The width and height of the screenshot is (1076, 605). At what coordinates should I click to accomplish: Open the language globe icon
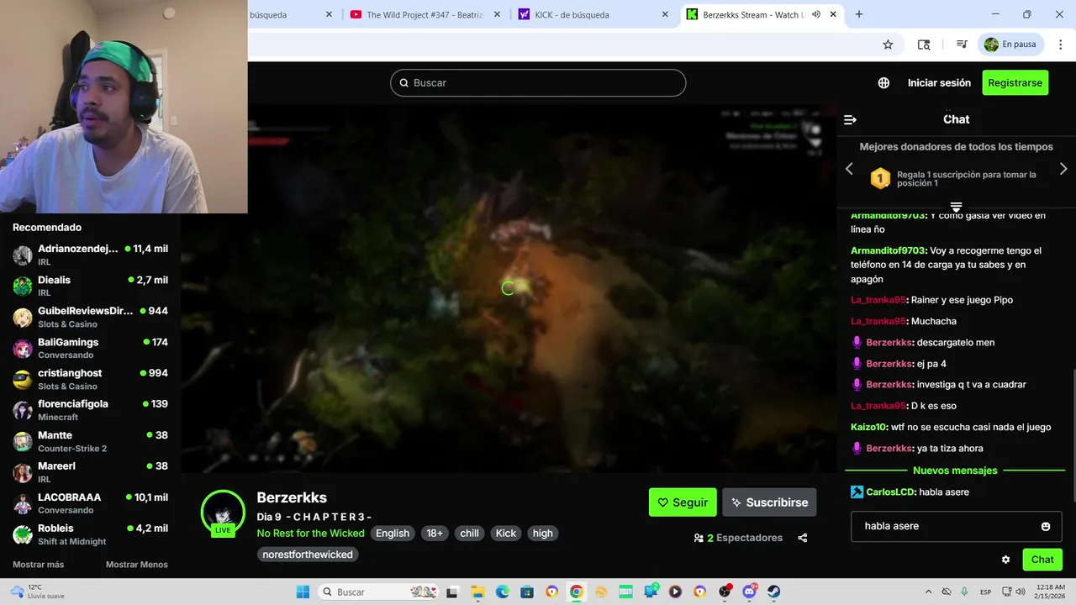[883, 82]
